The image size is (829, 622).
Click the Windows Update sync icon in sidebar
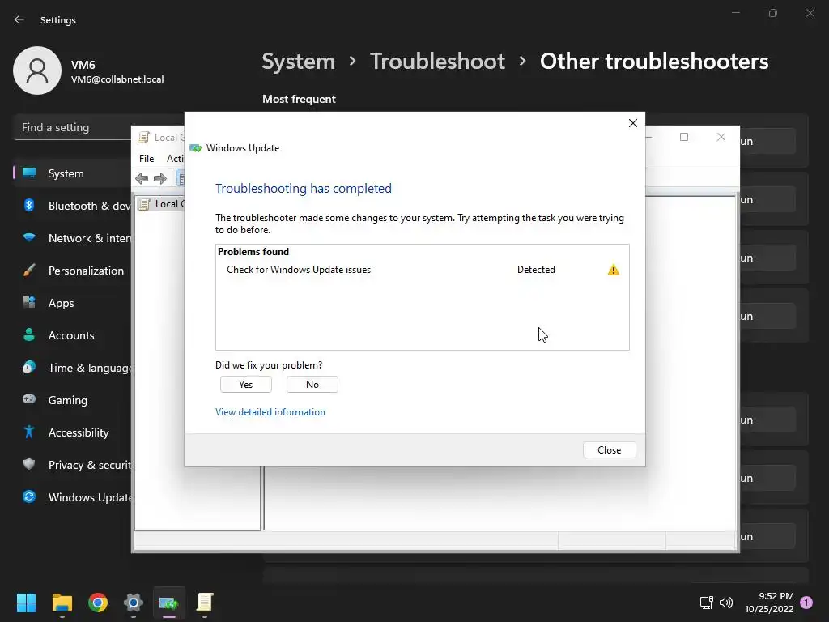pyautogui.click(x=29, y=496)
